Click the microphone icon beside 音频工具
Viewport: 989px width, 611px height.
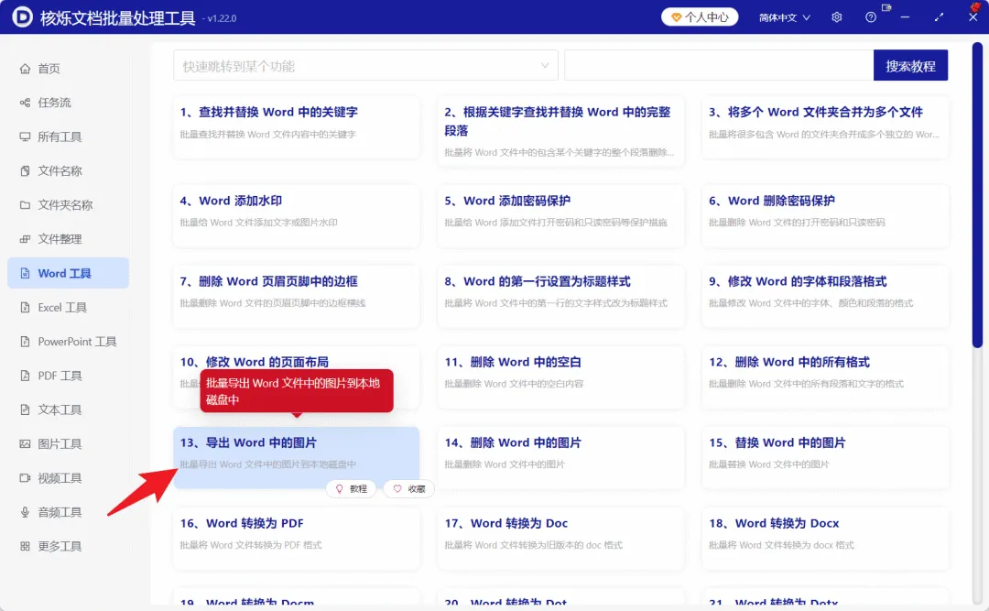[25, 512]
